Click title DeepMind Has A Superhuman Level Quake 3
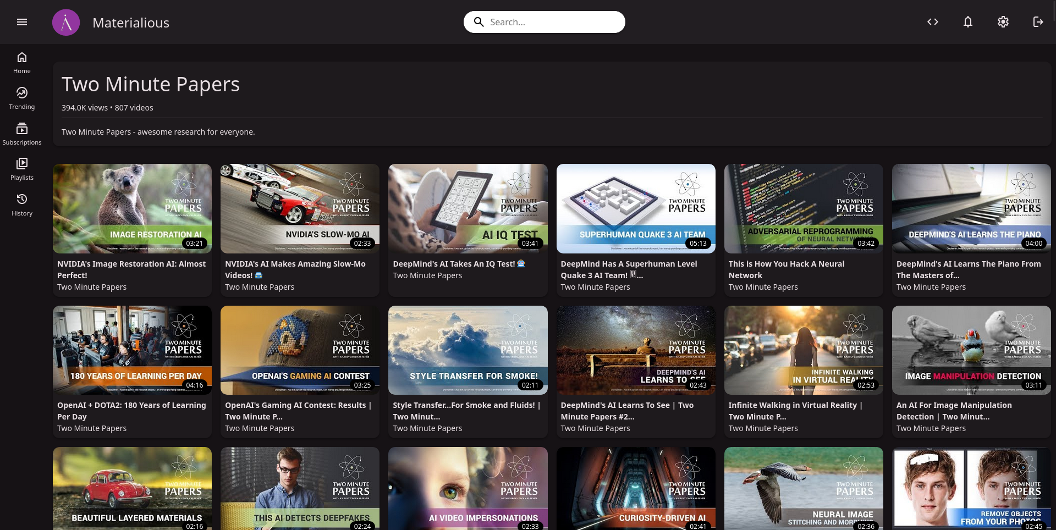The height and width of the screenshot is (530, 1056). pos(629,269)
